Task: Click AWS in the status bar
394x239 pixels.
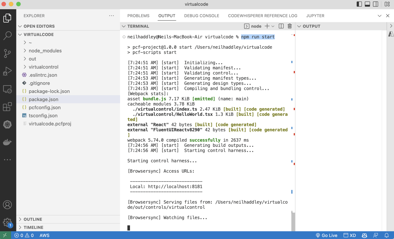Action: click(44, 235)
